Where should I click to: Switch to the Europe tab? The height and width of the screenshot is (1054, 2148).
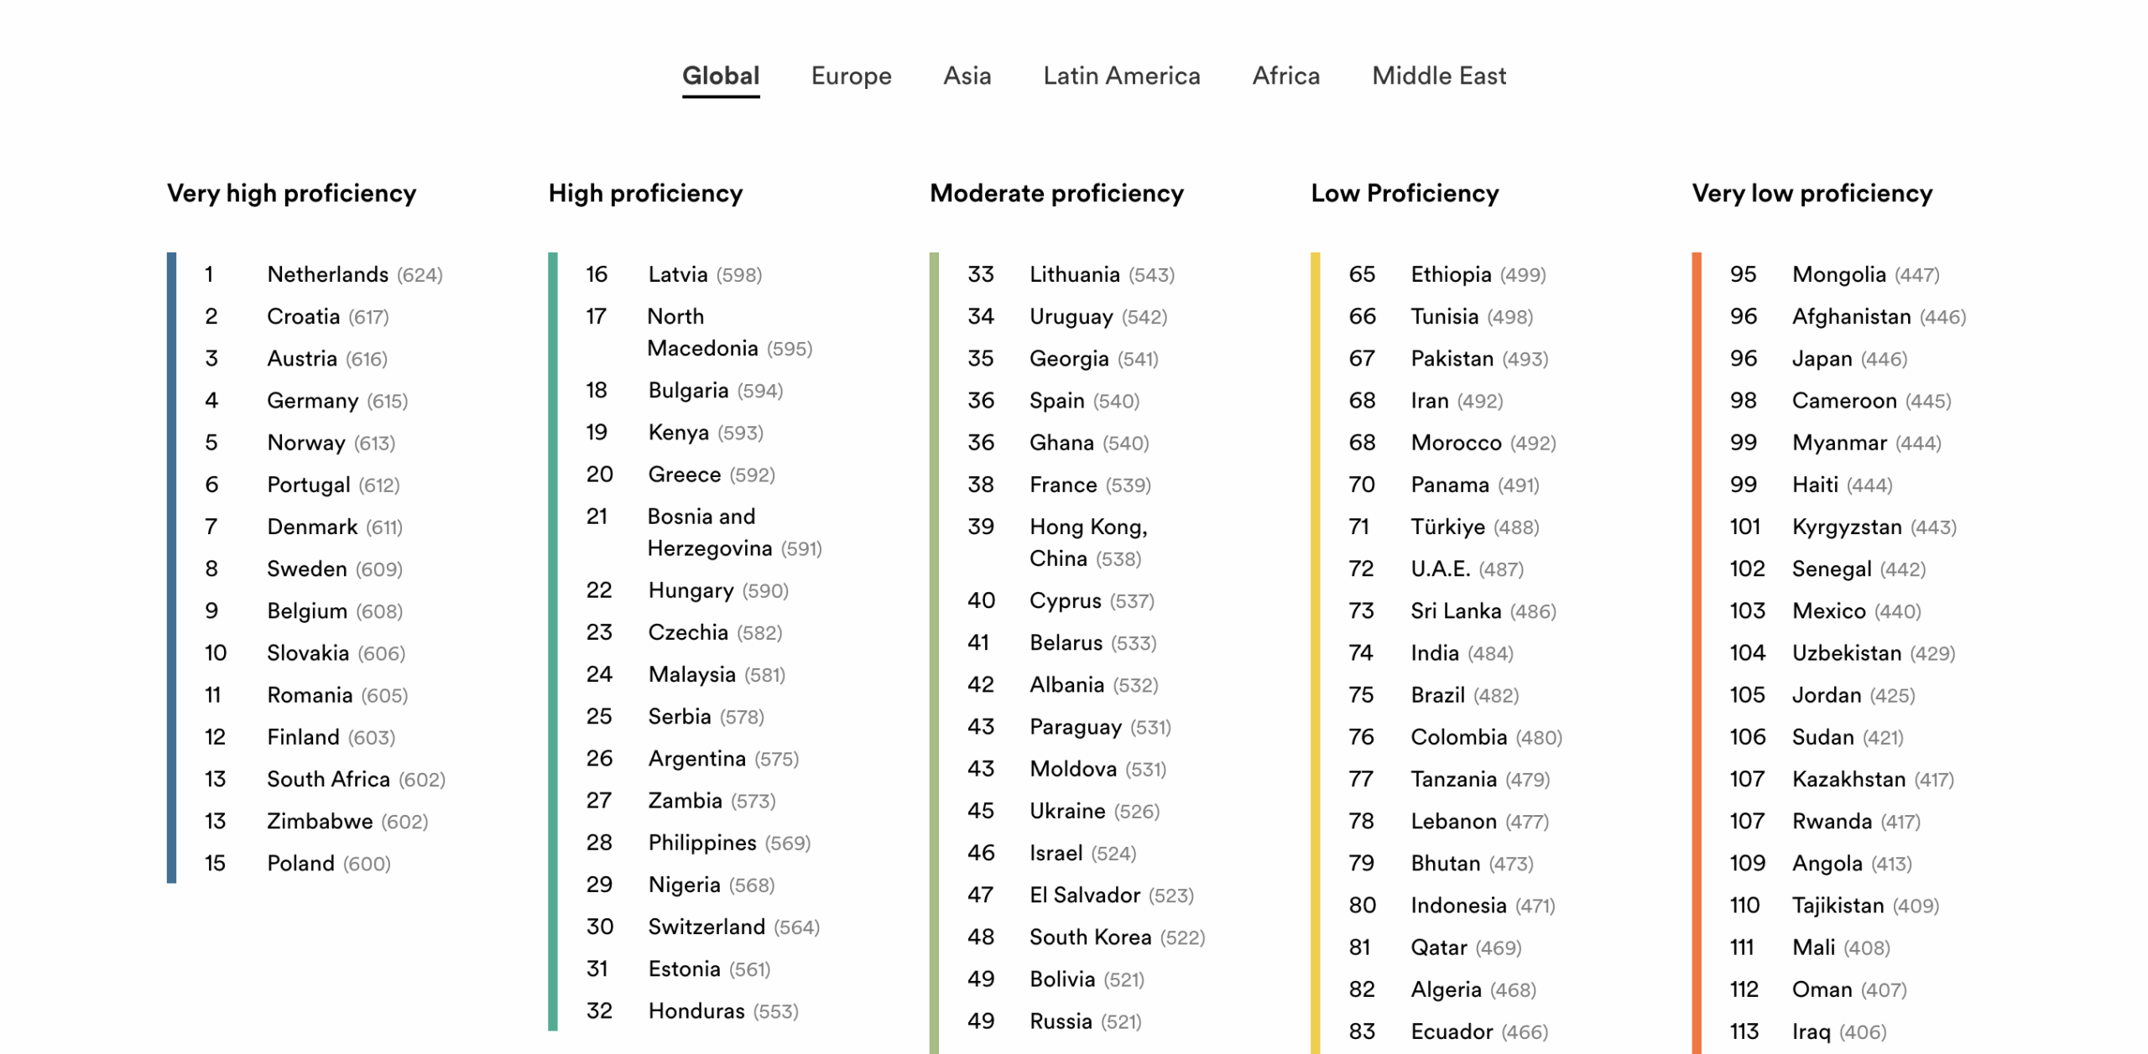[851, 76]
